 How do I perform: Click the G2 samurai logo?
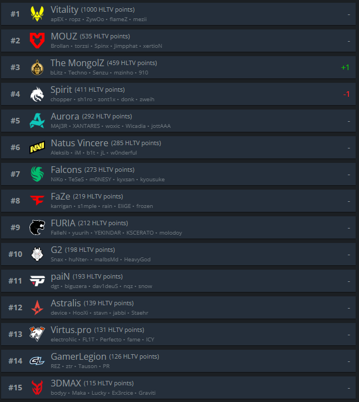coord(37,254)
